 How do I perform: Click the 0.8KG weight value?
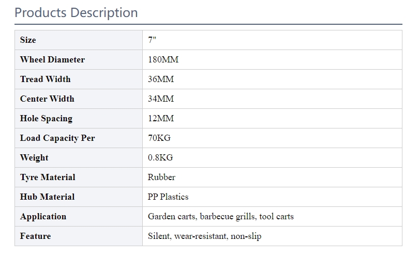coord(160,157)
